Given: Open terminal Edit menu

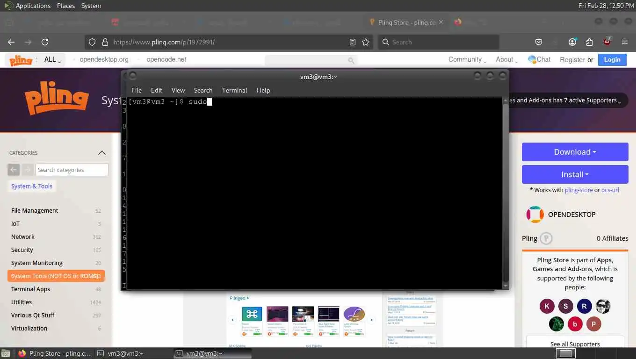Looking at the screenshot, I should tap(157, 90).
